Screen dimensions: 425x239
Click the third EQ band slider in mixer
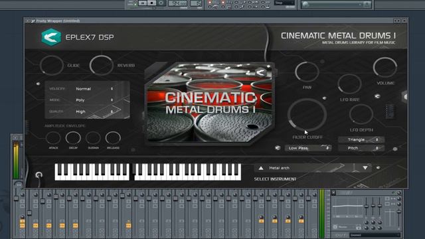tap(380, 206)
